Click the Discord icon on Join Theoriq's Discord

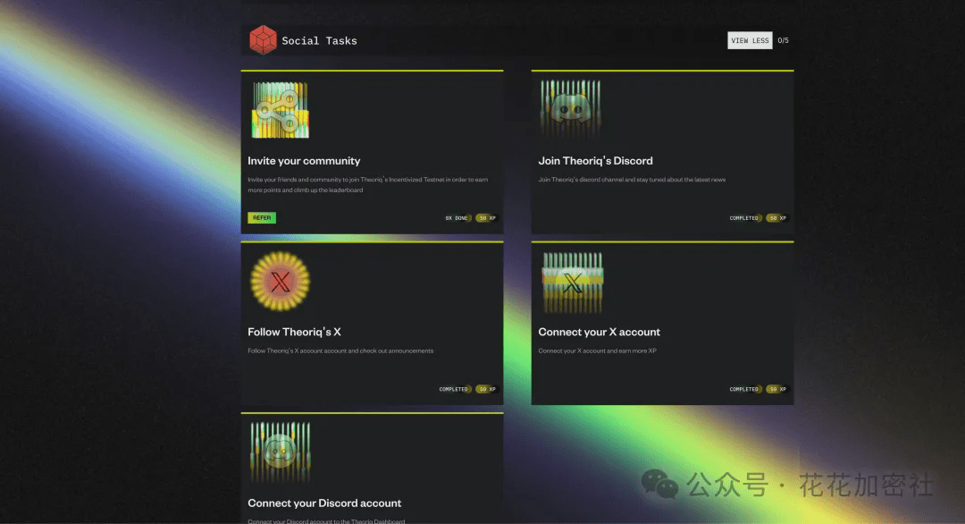pos(570,110)
